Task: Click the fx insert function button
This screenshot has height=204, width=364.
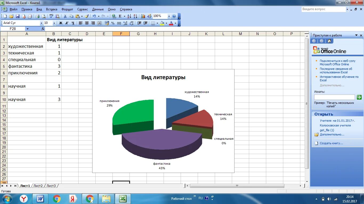Action: tap(43, 29)
